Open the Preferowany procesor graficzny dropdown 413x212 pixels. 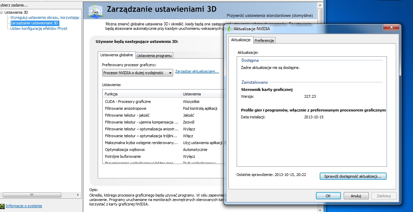click(x=138, y=73)
